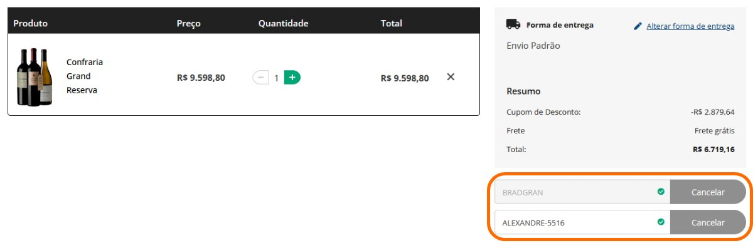Image resolution: width=753 pixels, height=248 pixels.
Task: Click the Cupom de Desconto summary row
Action: pos(621,112)
